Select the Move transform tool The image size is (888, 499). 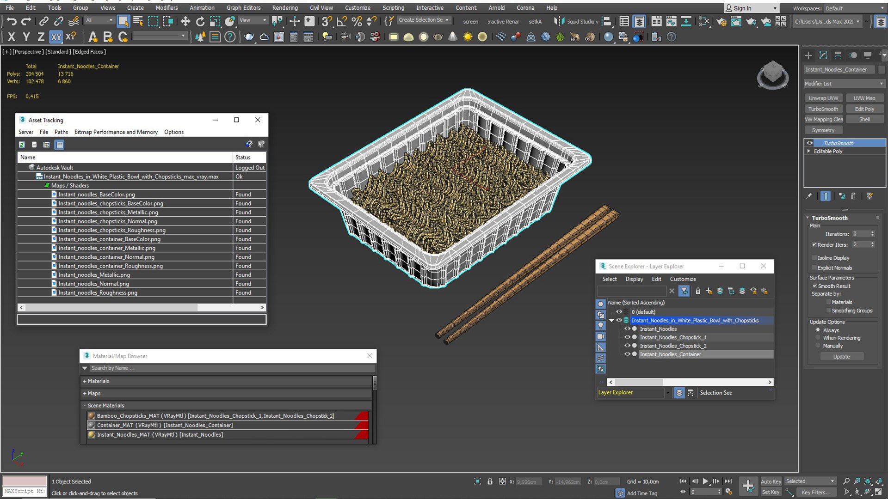point(185,21)
